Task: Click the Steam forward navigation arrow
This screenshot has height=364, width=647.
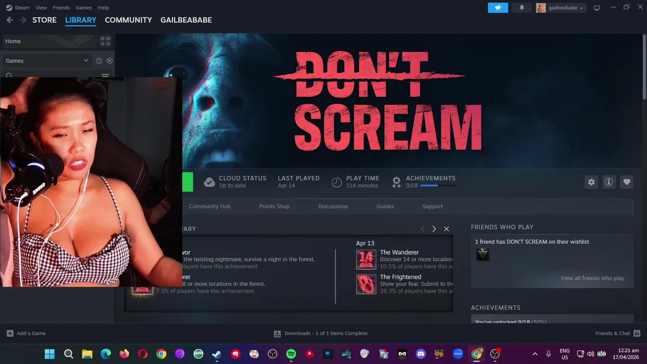Action: coord(23,20)
